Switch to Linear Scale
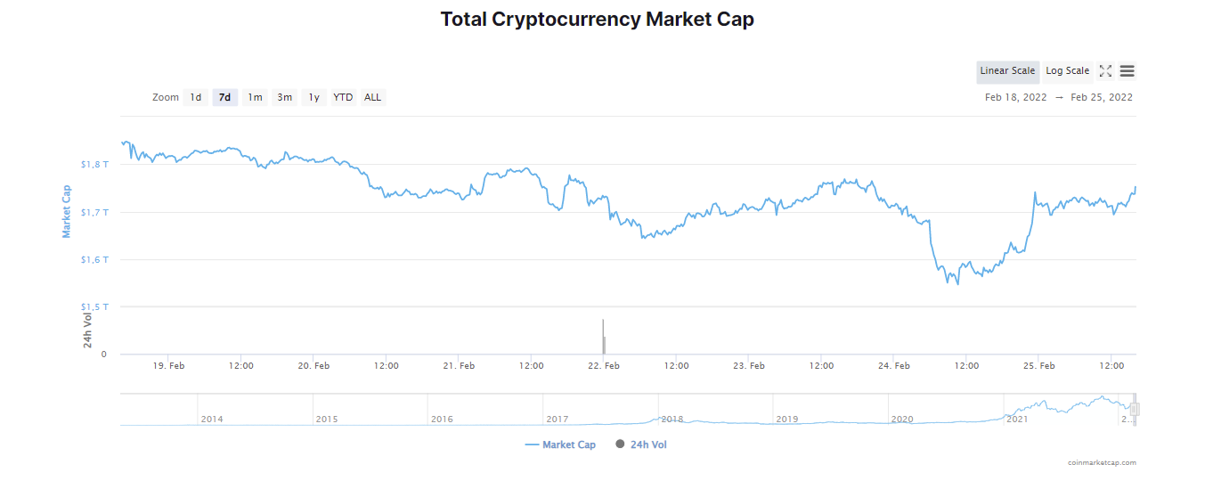This screenshot has width=1213, height=489. click(1007, 71)
